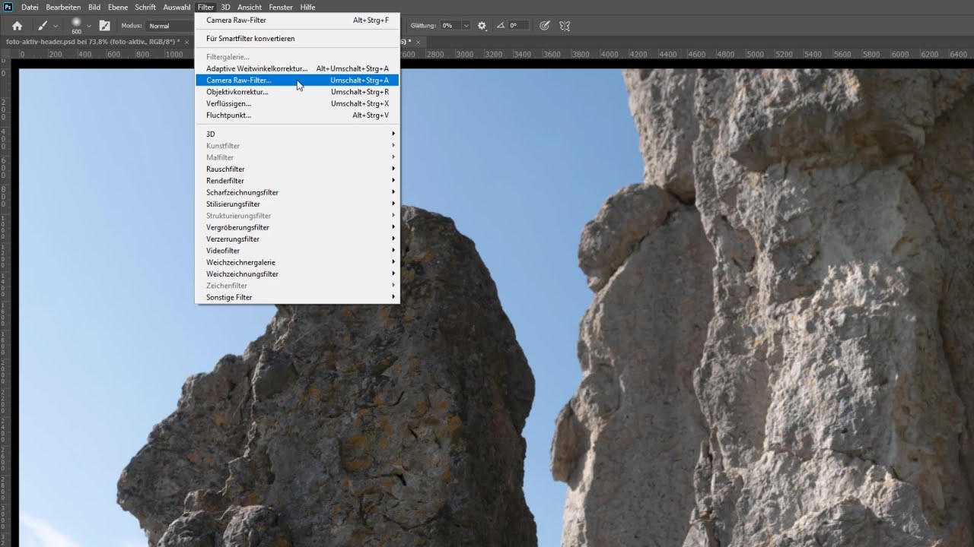Viewport: 974px width, 547px height.
Task: Expand the 3D filter submenu
Action: pyautogui.click(x=297, y=134)
